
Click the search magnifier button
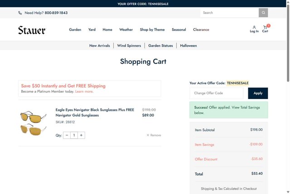(263, 13)
